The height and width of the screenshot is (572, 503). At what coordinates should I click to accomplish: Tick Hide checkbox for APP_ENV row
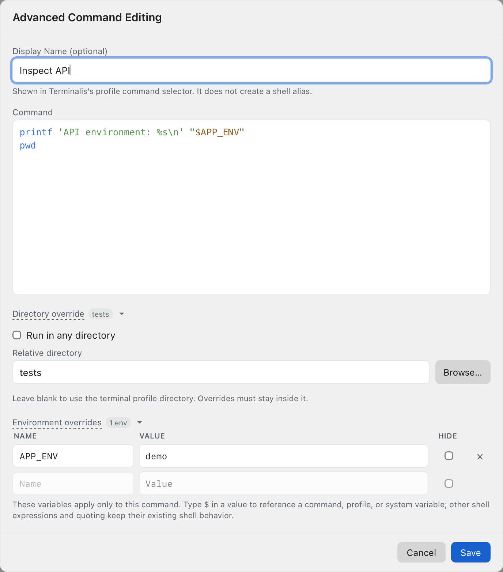coord(449,456)
